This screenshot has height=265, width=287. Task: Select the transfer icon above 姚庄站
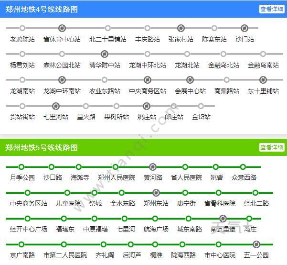click(147, 106)
